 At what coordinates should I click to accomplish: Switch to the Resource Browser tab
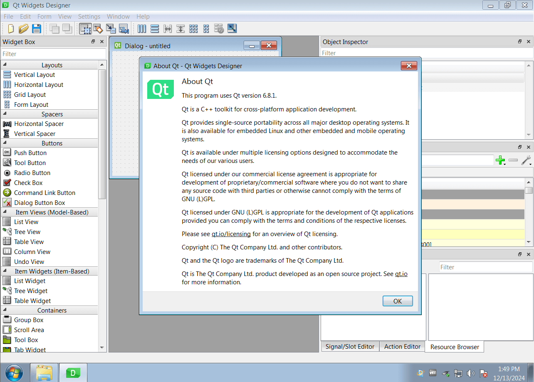click(455, 347)
